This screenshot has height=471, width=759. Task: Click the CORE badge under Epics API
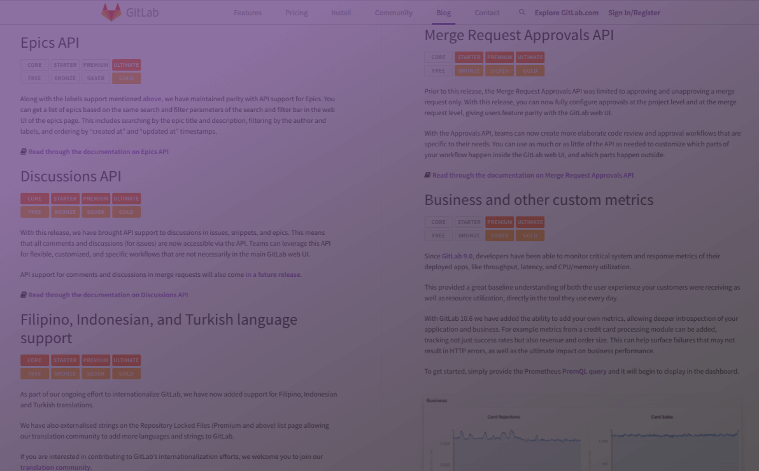pyautogui.click(x=34, y=65)
